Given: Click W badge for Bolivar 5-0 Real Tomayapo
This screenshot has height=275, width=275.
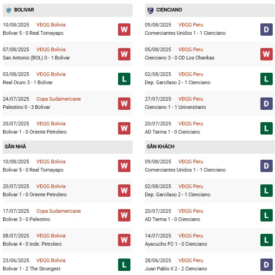Looking at the screenshot, I should [124, 29].
